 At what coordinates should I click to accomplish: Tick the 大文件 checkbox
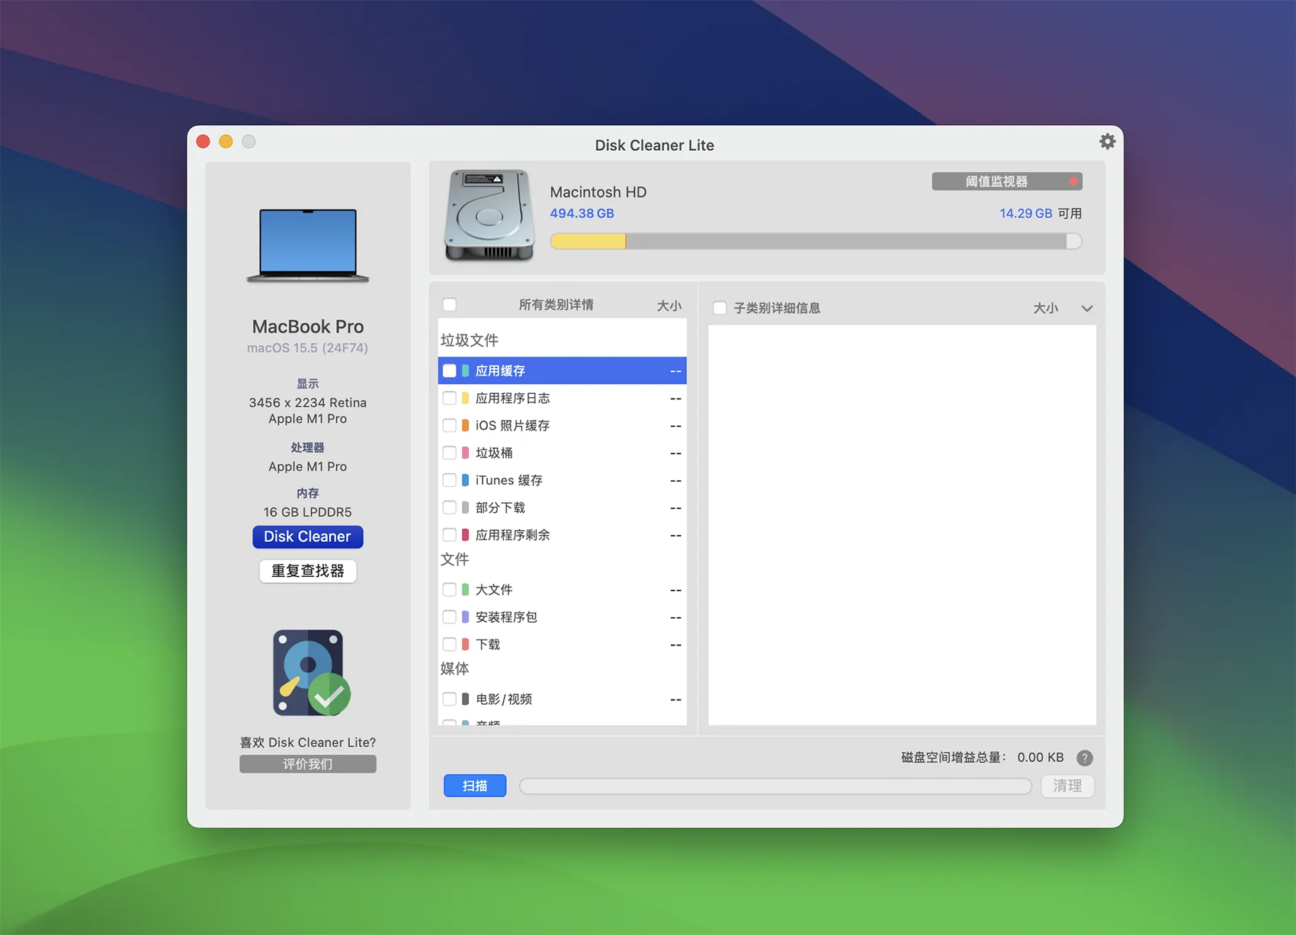(450, 590)
